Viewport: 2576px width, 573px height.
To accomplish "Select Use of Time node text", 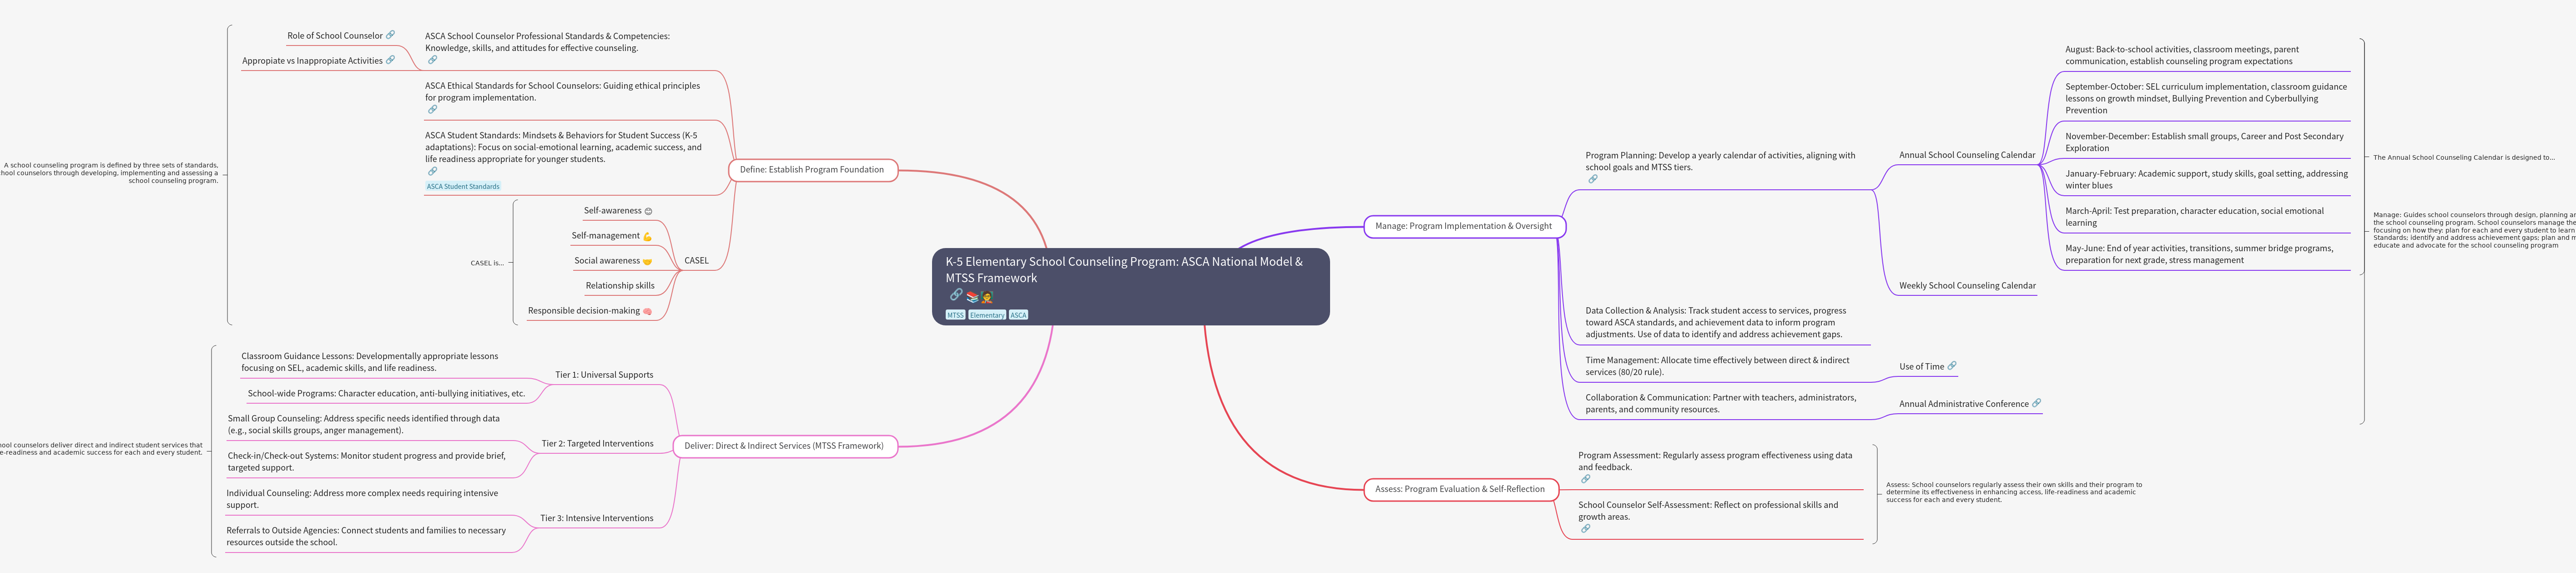I will point(1921,367).
